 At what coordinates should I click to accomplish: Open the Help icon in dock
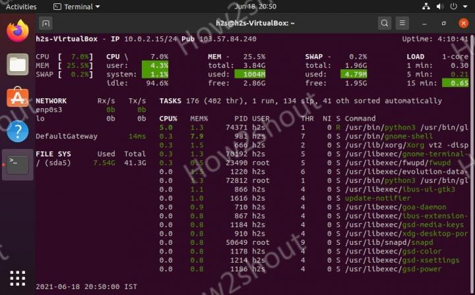pos(18,131)
